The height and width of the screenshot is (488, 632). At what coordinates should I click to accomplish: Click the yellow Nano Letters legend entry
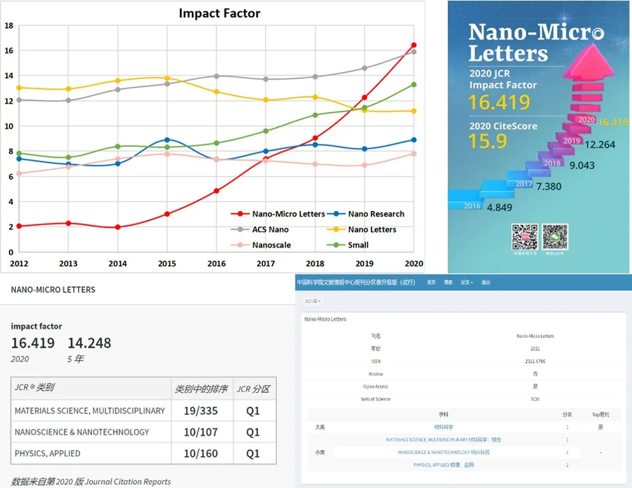pyautogui.click(x=361, y=229)
